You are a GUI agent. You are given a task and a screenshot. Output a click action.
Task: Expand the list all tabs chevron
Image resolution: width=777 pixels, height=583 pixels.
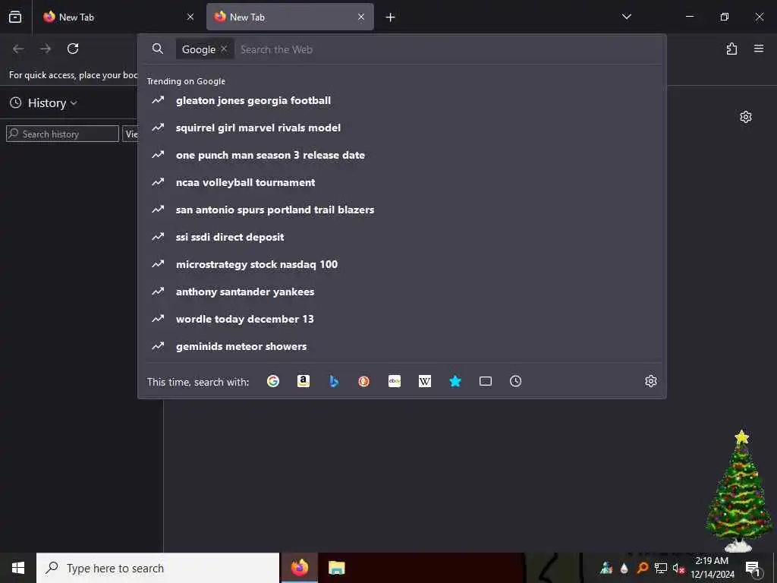tap(626, 17)
